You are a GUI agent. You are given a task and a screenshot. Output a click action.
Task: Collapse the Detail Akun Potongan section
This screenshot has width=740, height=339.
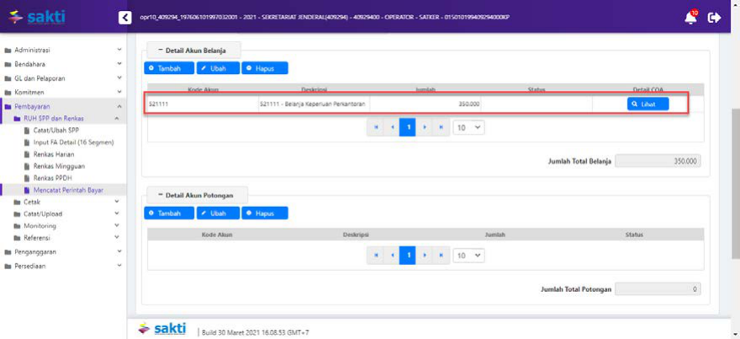(x=196, y=194)
